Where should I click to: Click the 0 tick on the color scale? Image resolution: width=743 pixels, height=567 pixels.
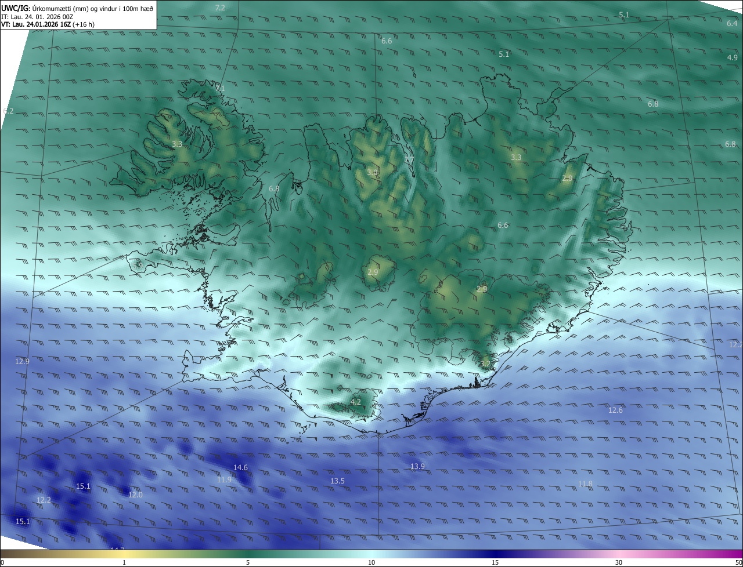pos(2,562)
